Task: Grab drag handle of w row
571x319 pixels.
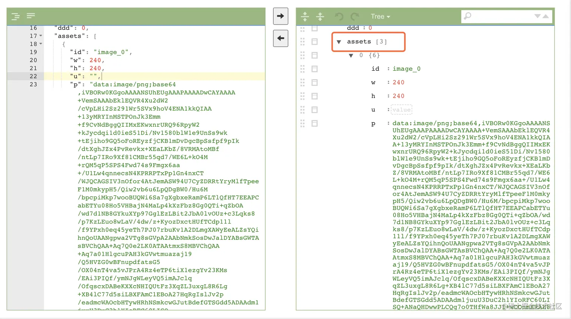Action: (302, 82)
